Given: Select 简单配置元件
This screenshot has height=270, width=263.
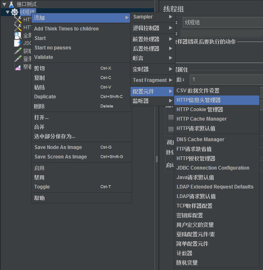Looking at the screenshot, I should pos(216,244).
